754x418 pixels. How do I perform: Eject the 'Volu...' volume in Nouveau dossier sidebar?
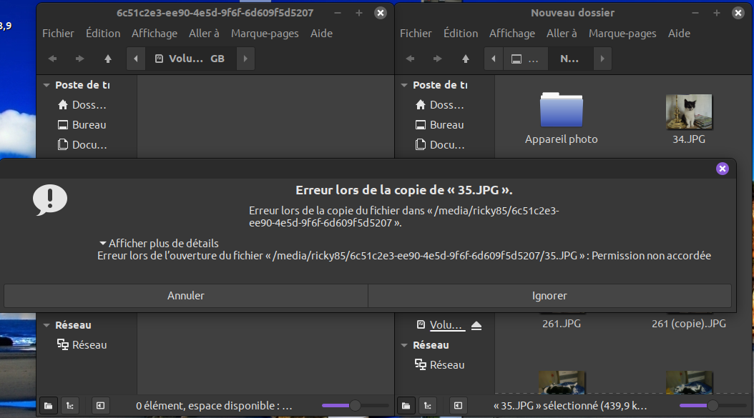(476, 326)
